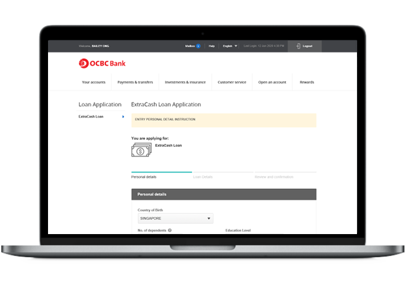This screenshot has height=289, width=405.
Task: Click the OCBC Bank logo
Action: click(102, 63)
